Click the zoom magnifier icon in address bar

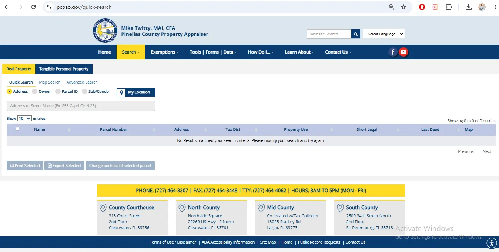coord(391,7)
